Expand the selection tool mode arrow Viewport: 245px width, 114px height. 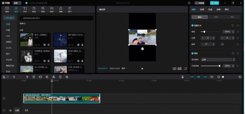point(8,77)
